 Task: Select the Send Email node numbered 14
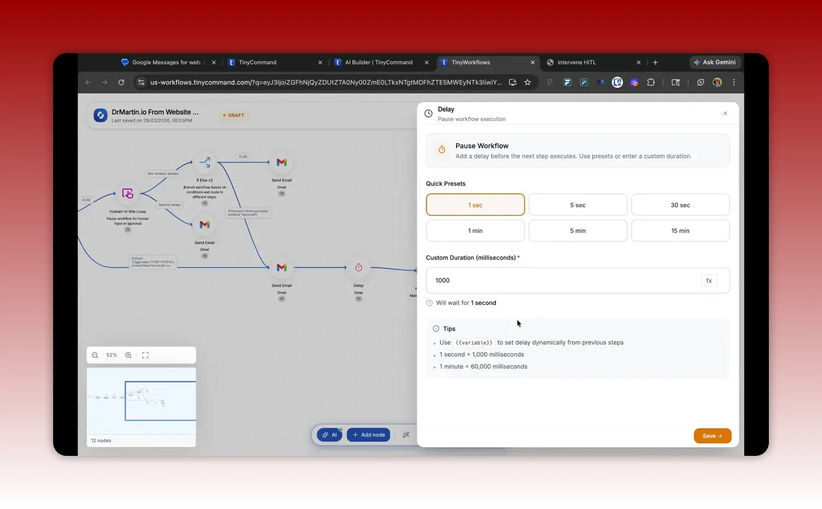point(281,162)
